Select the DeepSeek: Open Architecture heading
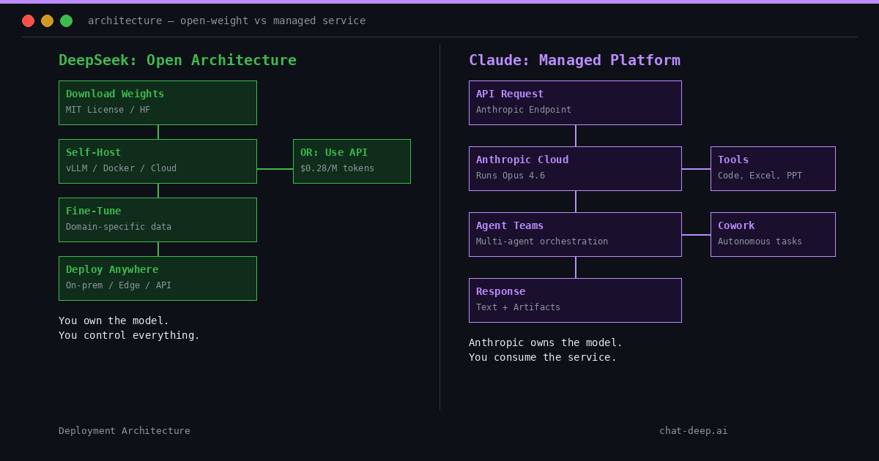879x461 pixels. pos(178,60)
